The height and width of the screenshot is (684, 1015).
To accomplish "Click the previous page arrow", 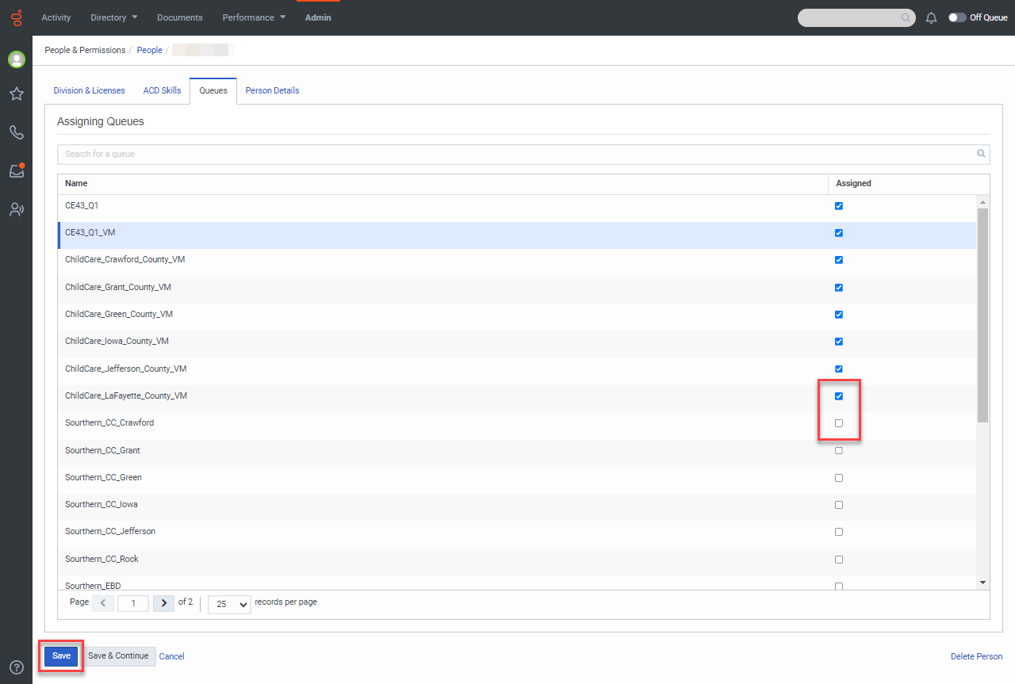I will [103, 603].
